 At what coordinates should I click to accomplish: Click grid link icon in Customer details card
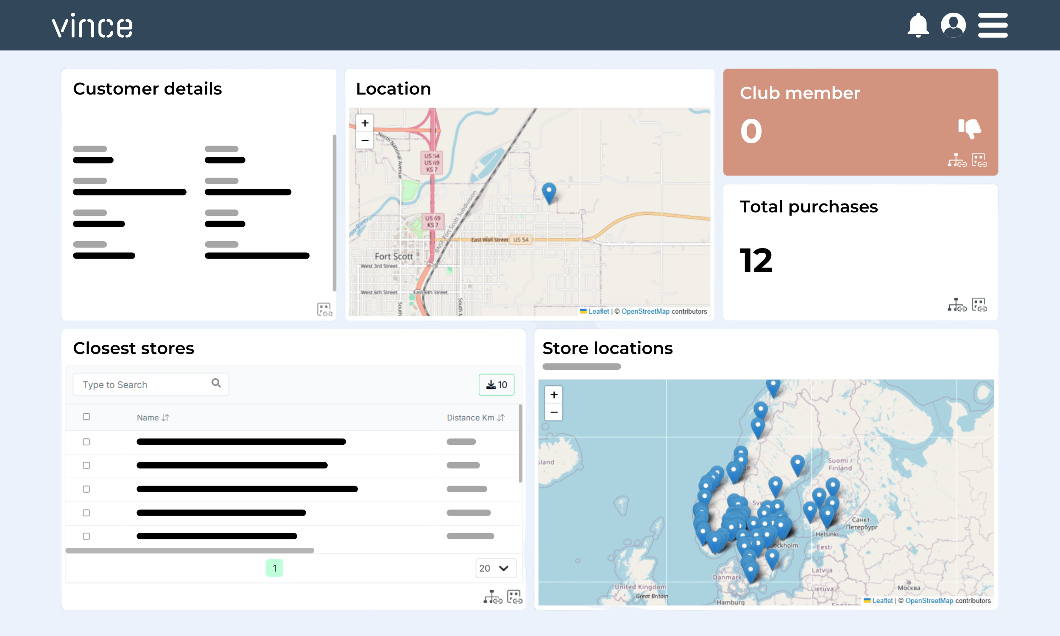[x=324, y=309]
